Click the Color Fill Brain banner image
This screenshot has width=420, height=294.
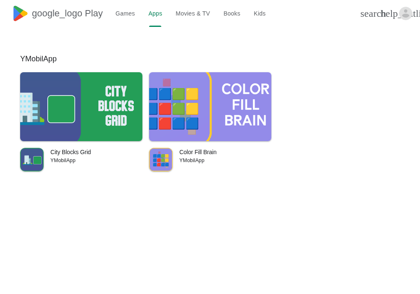[x=210, y=107]
